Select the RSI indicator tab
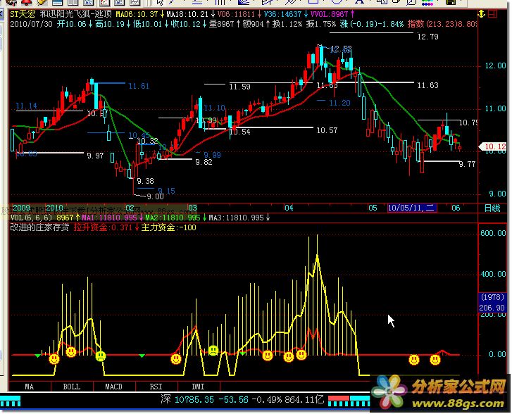The width and height of the screenshot is (512, 414). click(156, 387)
